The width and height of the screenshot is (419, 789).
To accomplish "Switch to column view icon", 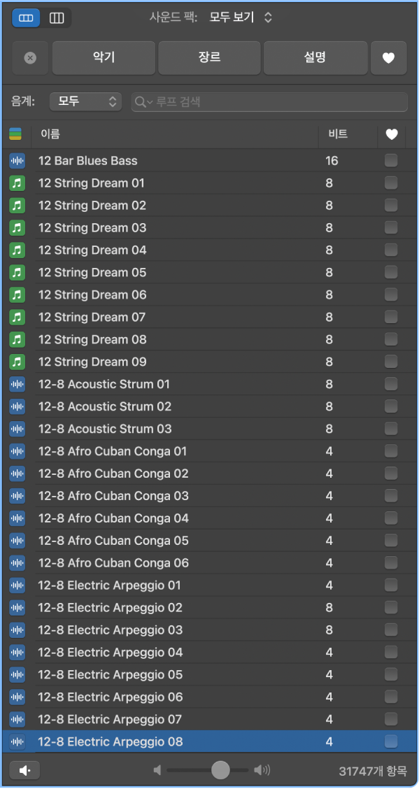I will tap(57, 18).
